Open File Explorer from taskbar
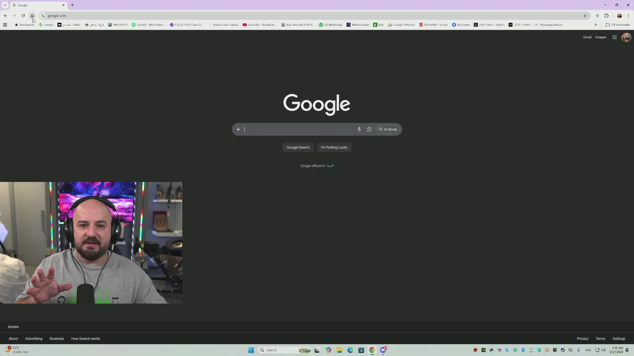The height and width of the screenshot is (356, 634). click(x=339, y=350)
